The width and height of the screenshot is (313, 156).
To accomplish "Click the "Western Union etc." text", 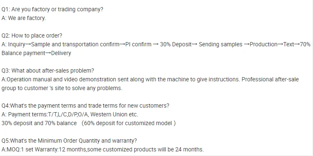I will pos(114,114).
